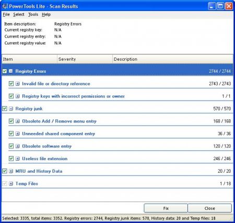Close the window with title bar X
This screenshot has width=235, height=223.
point(229,6)
